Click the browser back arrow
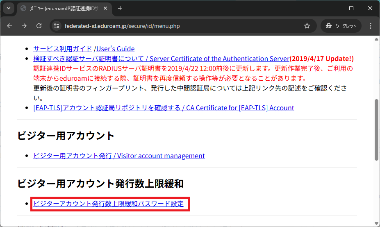 point(10,26)
